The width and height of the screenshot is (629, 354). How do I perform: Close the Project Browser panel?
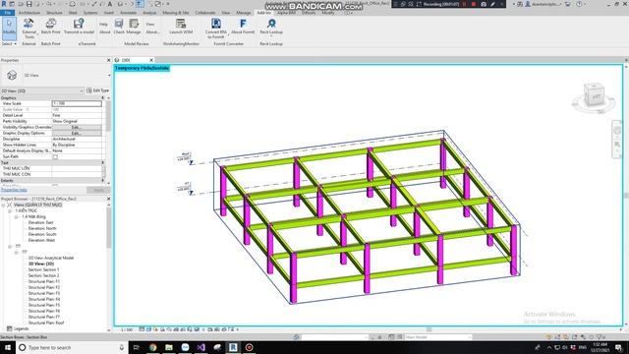109,199
